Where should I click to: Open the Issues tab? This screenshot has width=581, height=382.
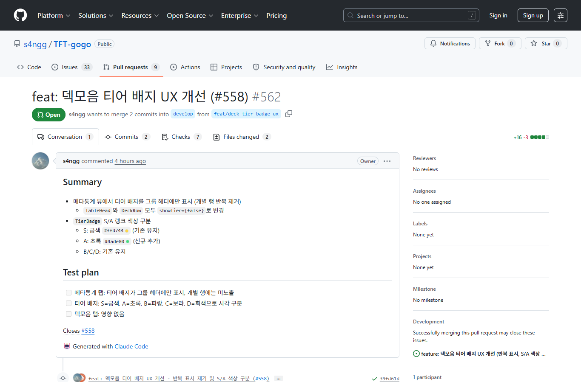coord(72,67)
